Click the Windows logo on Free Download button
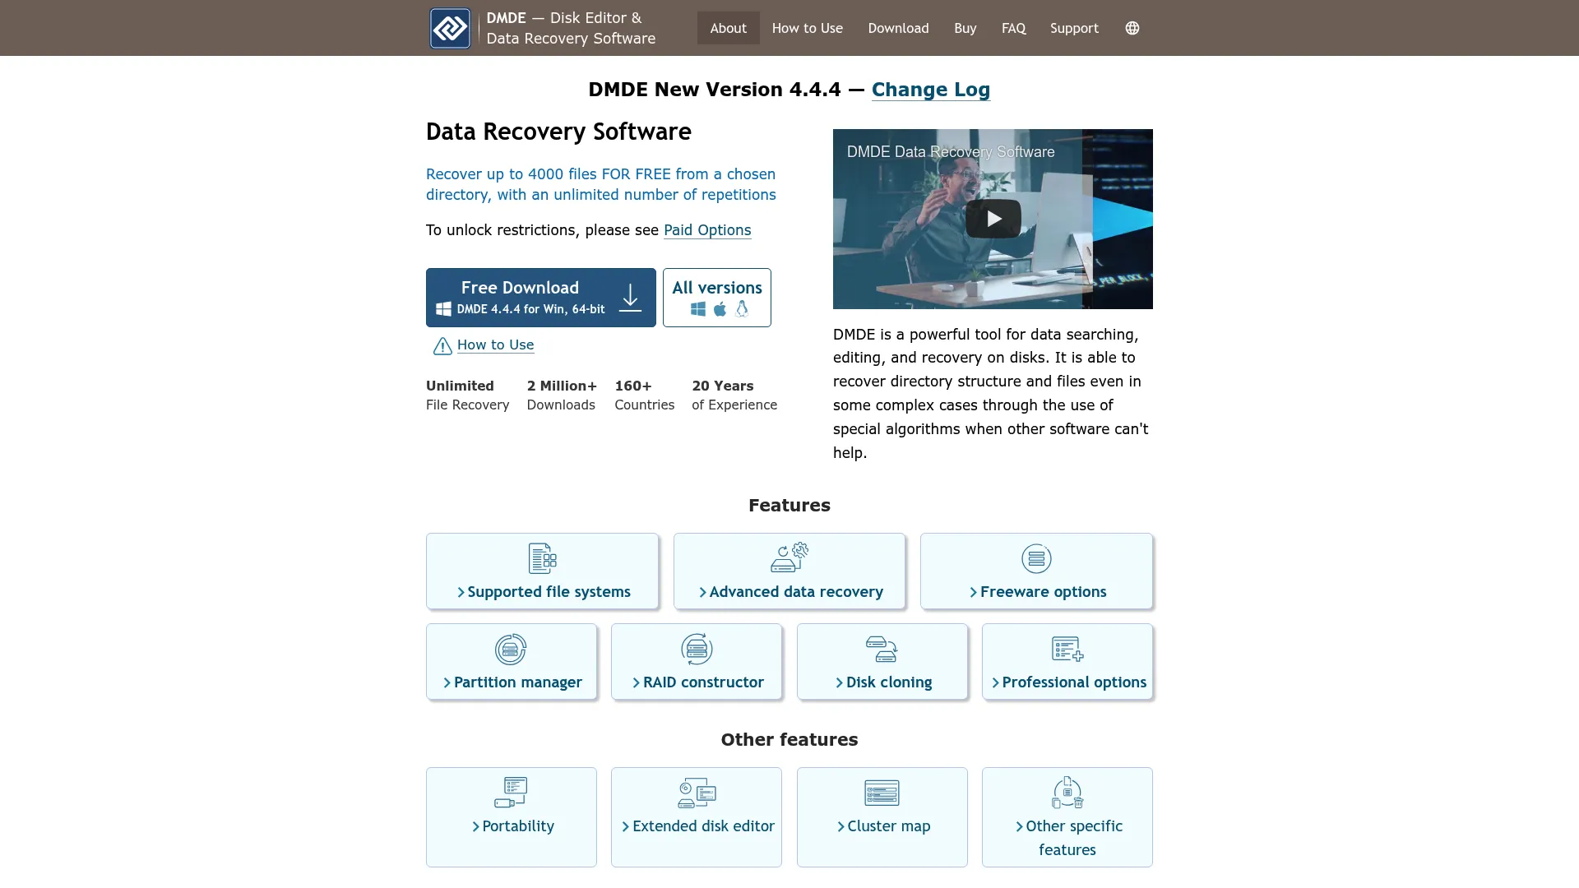 (x=443, y=309)
